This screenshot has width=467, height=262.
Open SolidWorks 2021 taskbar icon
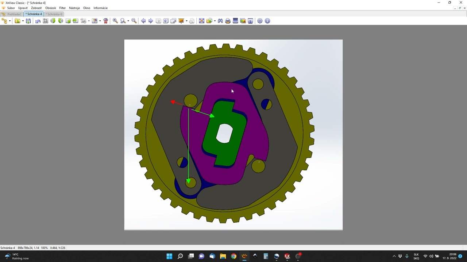[287, 256]
